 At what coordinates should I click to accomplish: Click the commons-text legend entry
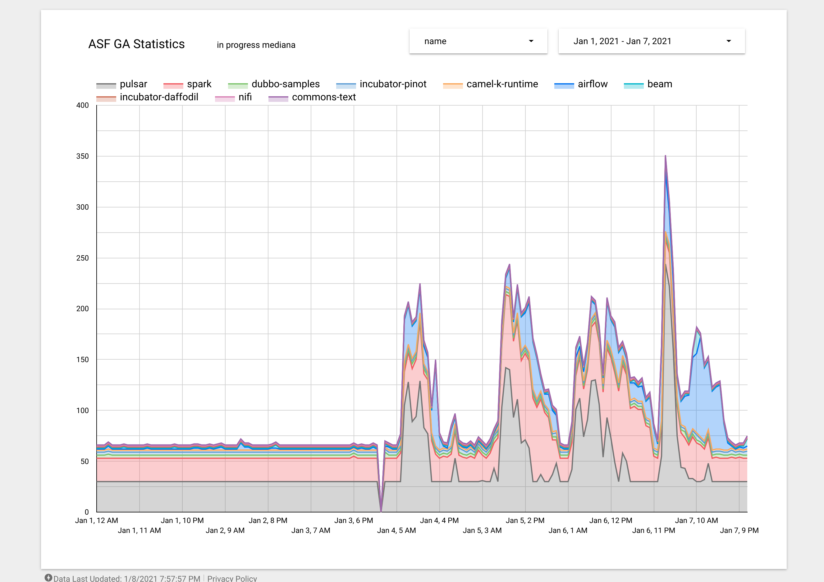click(323, 97)
